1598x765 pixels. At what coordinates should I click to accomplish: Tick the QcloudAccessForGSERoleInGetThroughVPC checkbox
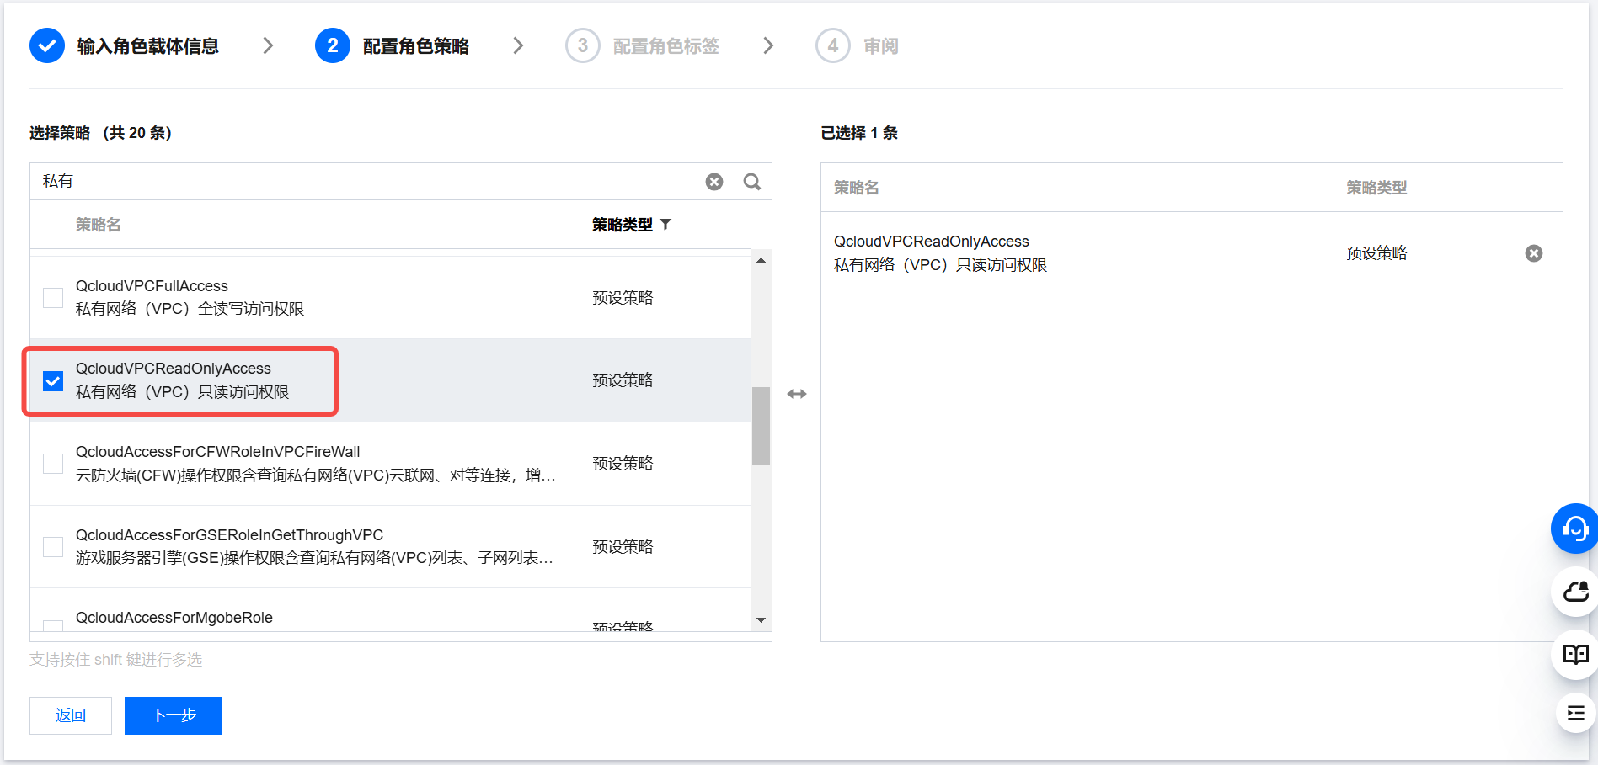pos(53,547)
